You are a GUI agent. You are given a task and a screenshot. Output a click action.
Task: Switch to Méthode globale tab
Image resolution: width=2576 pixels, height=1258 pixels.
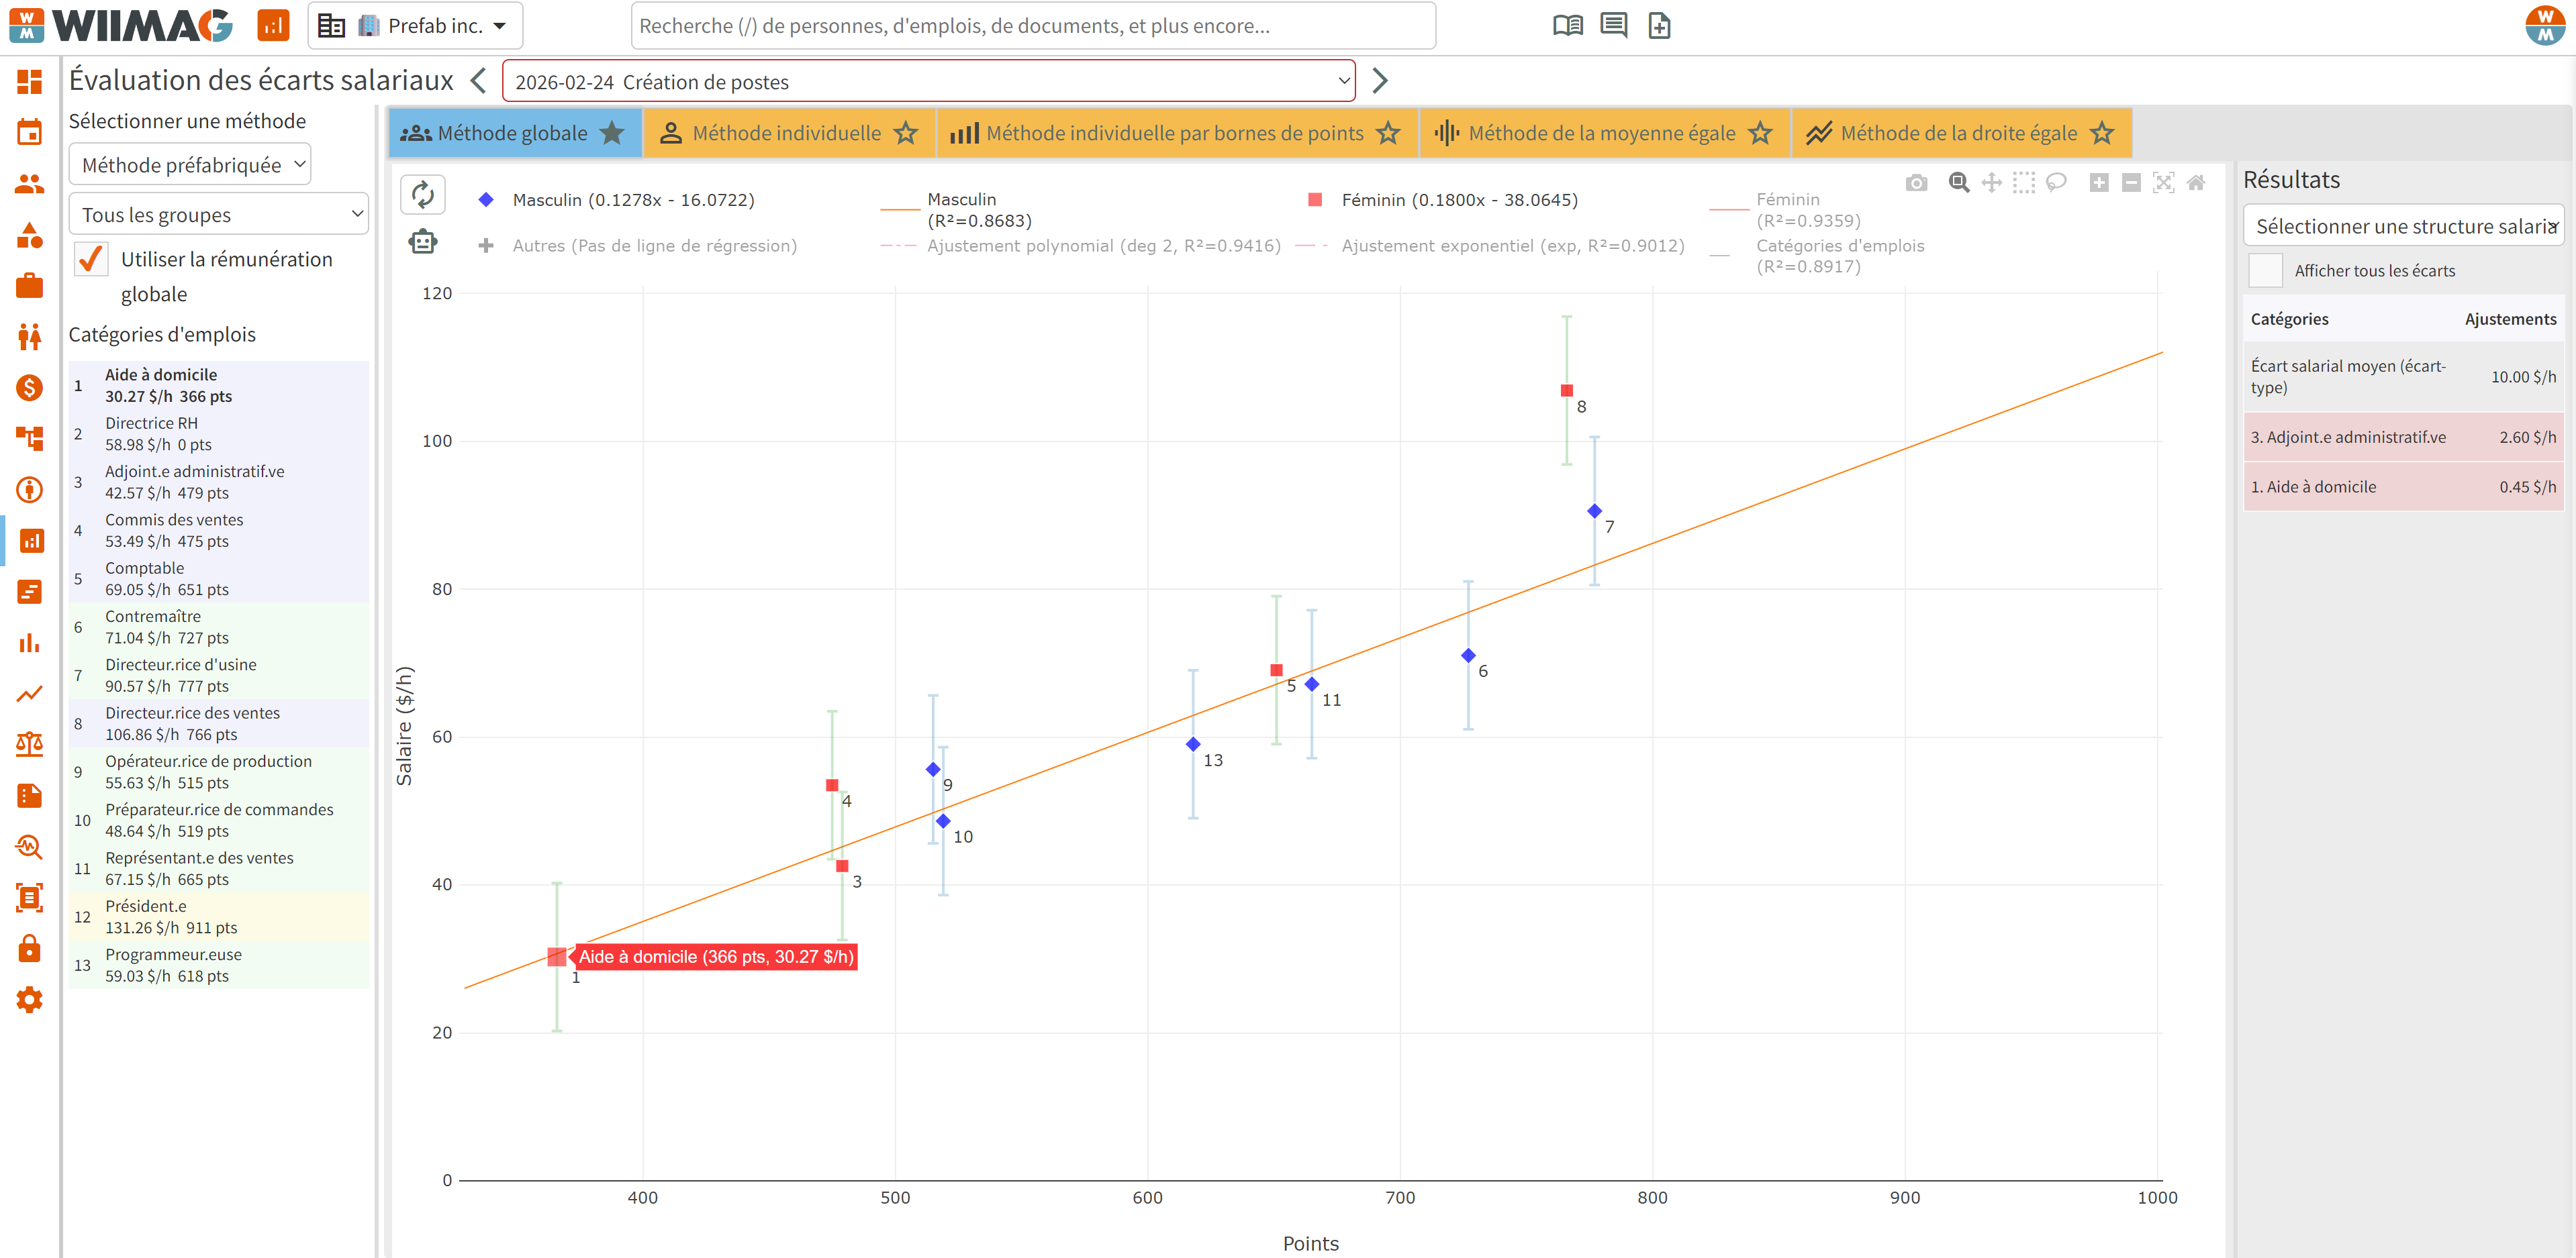click(515, 133)
